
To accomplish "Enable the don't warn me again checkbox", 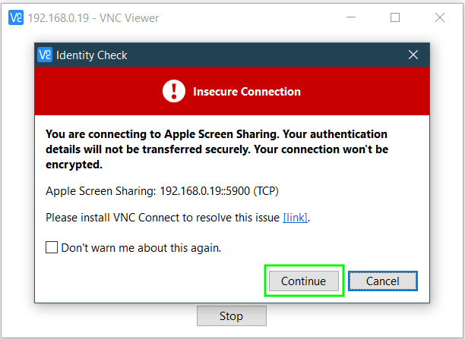I will coord(52,247).
